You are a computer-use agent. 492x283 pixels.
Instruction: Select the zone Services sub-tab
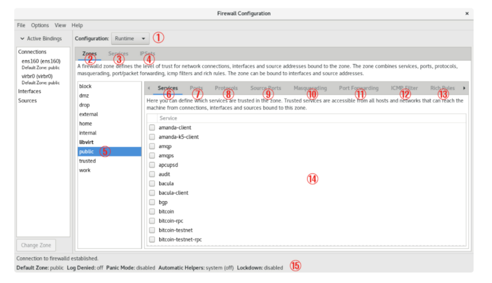click(167, 88)
